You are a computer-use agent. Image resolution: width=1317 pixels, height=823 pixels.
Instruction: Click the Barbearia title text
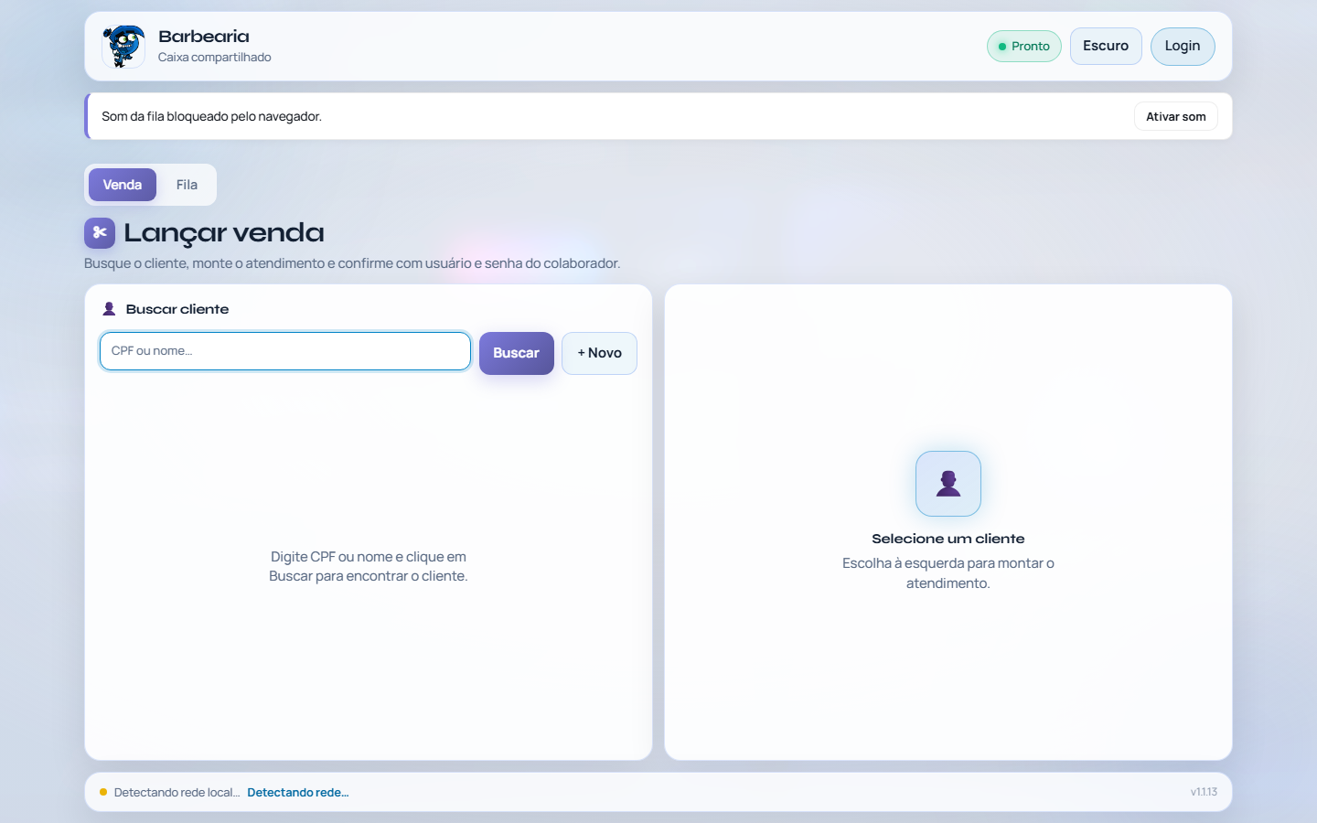204,37
